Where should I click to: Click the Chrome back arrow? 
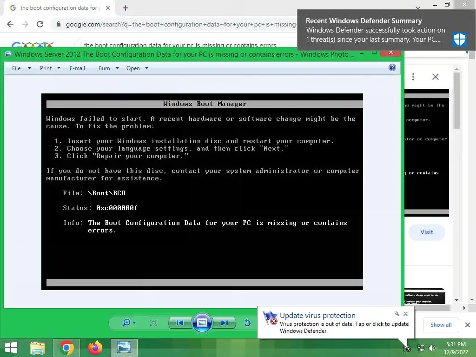click(10, 24)
